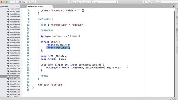Viewport: 178px width, 100px height.
Task: Click the build hammer icon in toolbar
Action: [x=13, y=2]
